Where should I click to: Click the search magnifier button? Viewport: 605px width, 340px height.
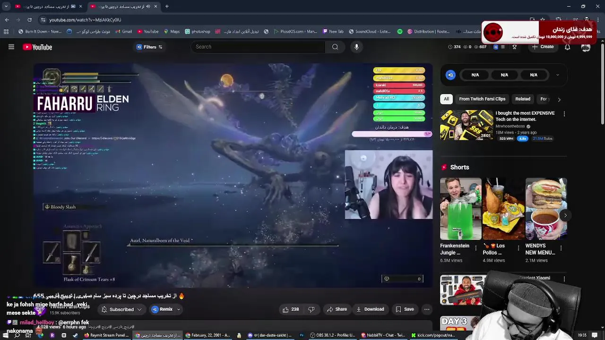(x=335, y=47)
